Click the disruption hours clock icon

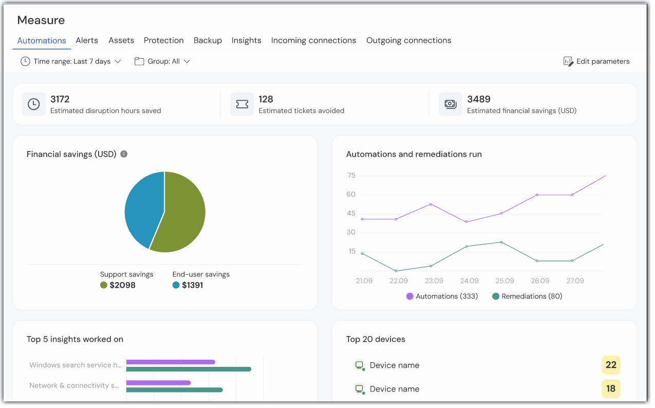33,104
